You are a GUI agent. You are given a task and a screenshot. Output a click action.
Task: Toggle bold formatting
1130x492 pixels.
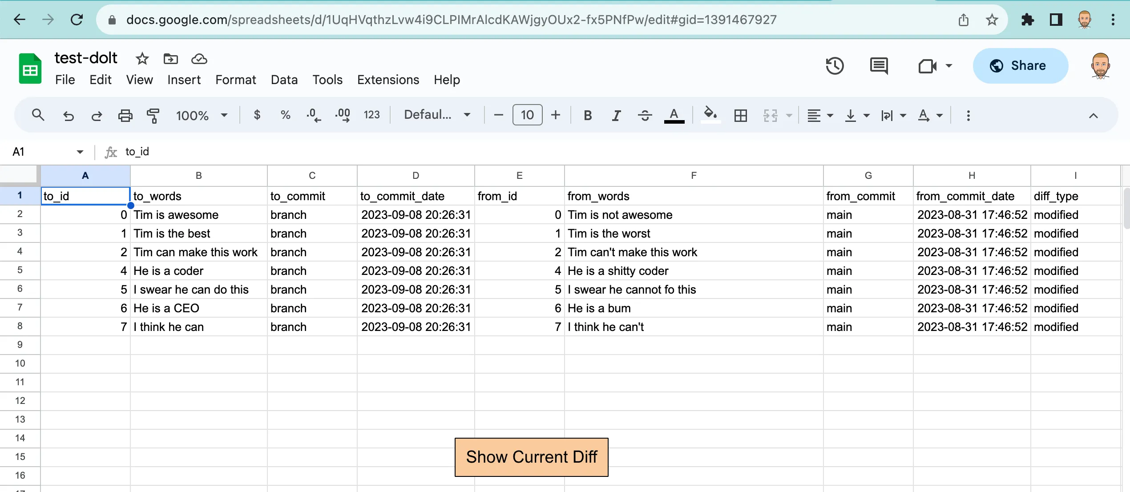click(x=587, y=115)
